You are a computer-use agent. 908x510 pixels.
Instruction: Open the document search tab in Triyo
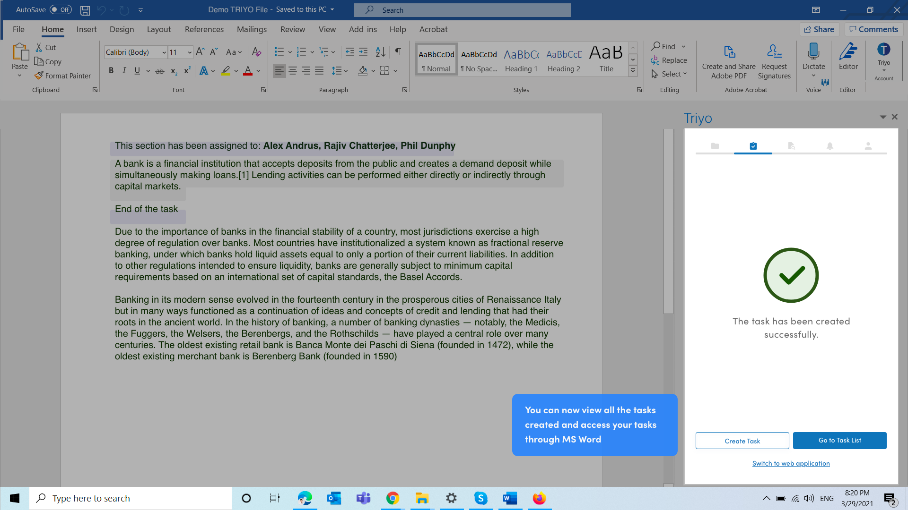pos(791,146)
